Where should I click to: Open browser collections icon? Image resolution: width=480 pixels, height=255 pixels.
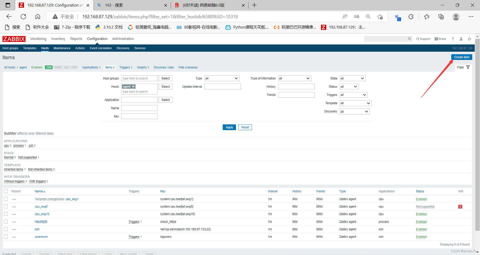(441, 17)
